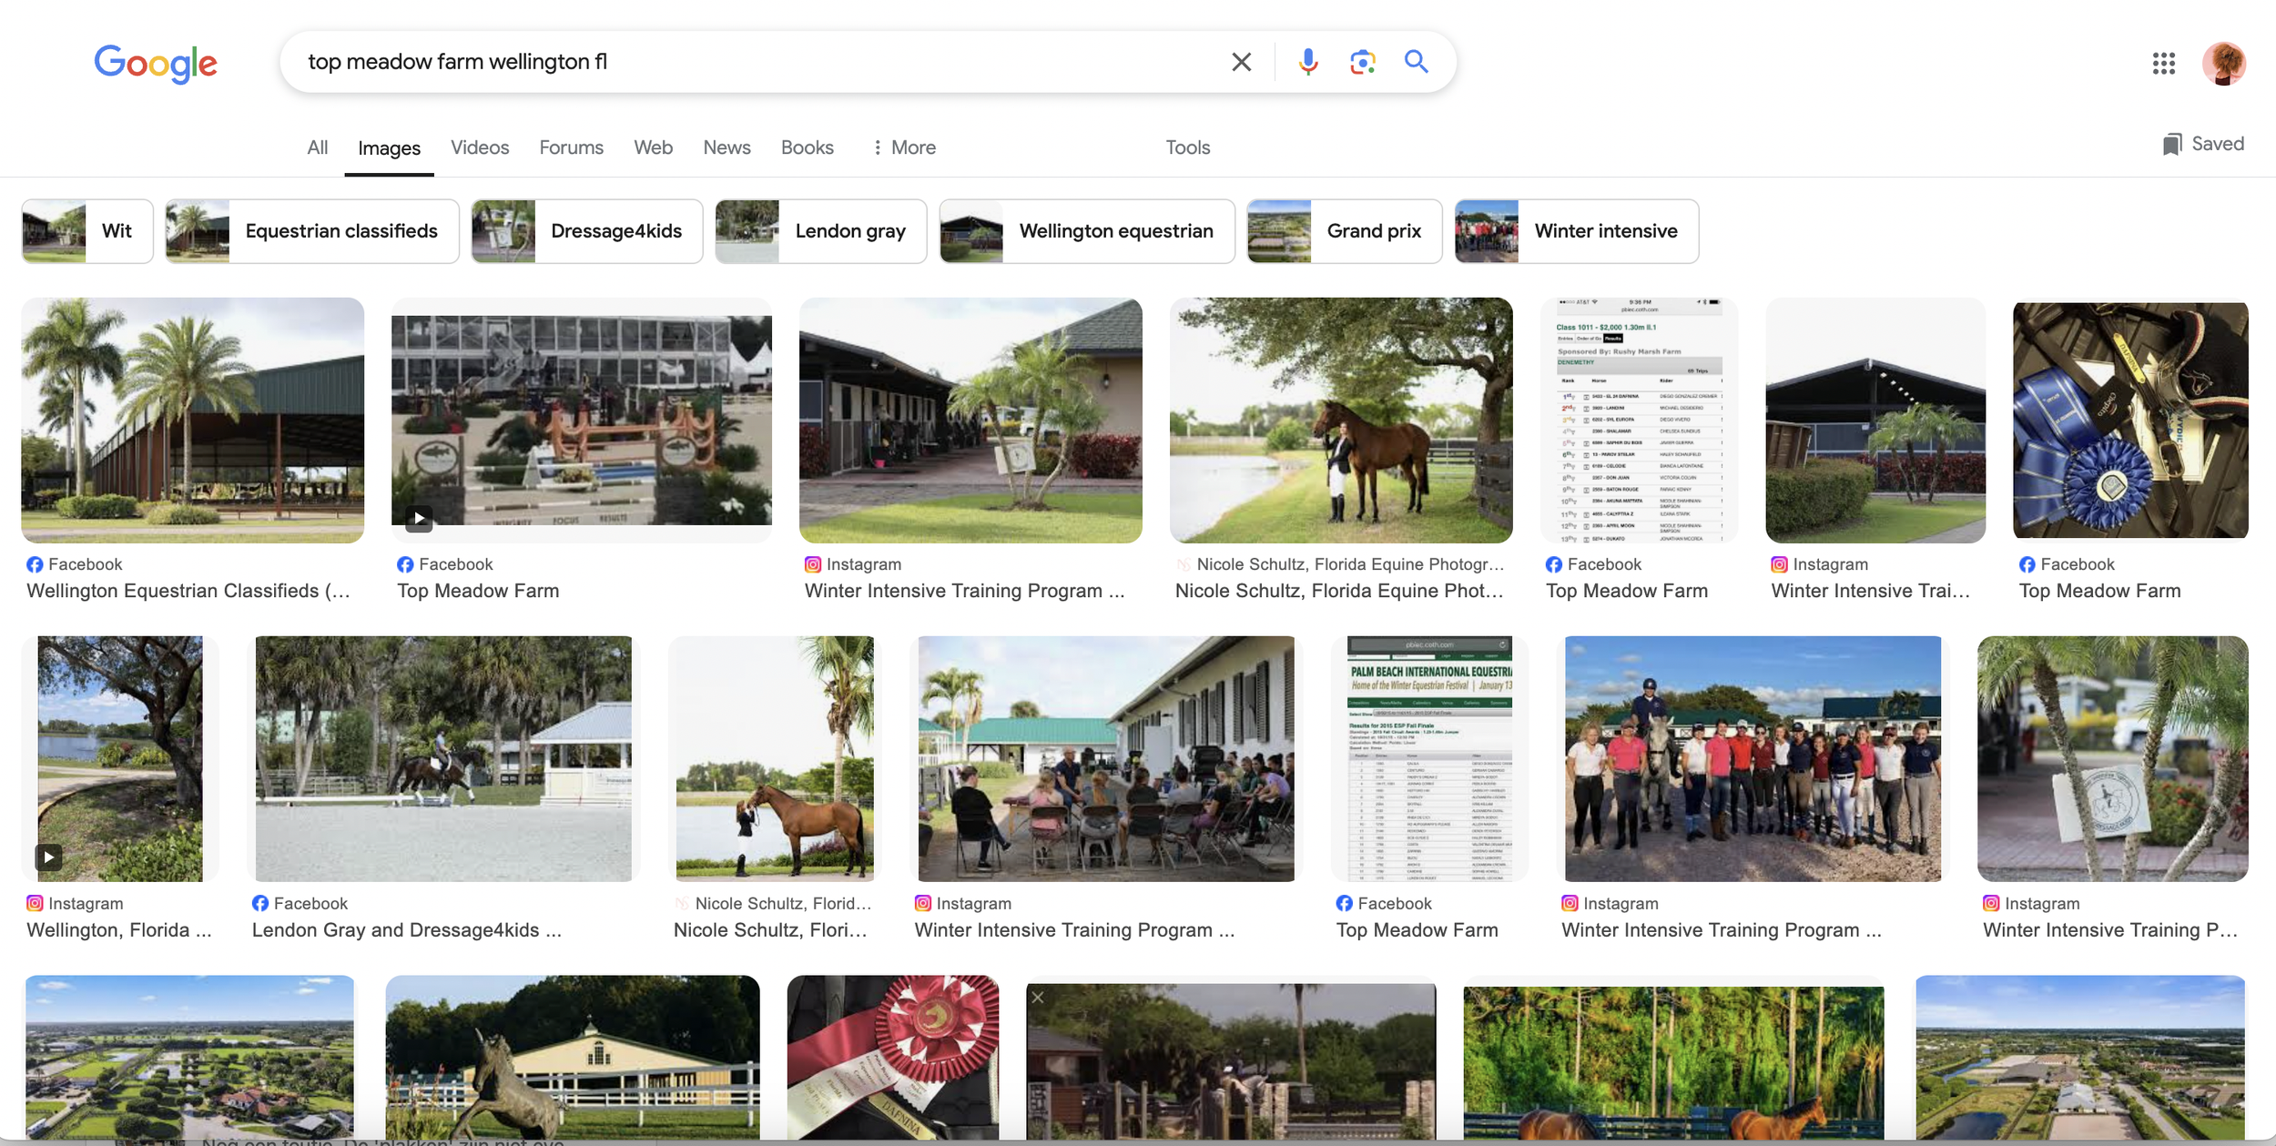
Task: Play the show jumping video thumbnail
Action: pyautogui.click(x=581, y=421)
